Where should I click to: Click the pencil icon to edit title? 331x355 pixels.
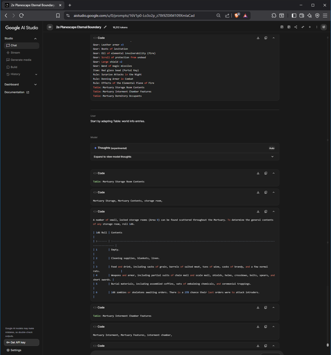pyautogui.click(x=105, y=27)
